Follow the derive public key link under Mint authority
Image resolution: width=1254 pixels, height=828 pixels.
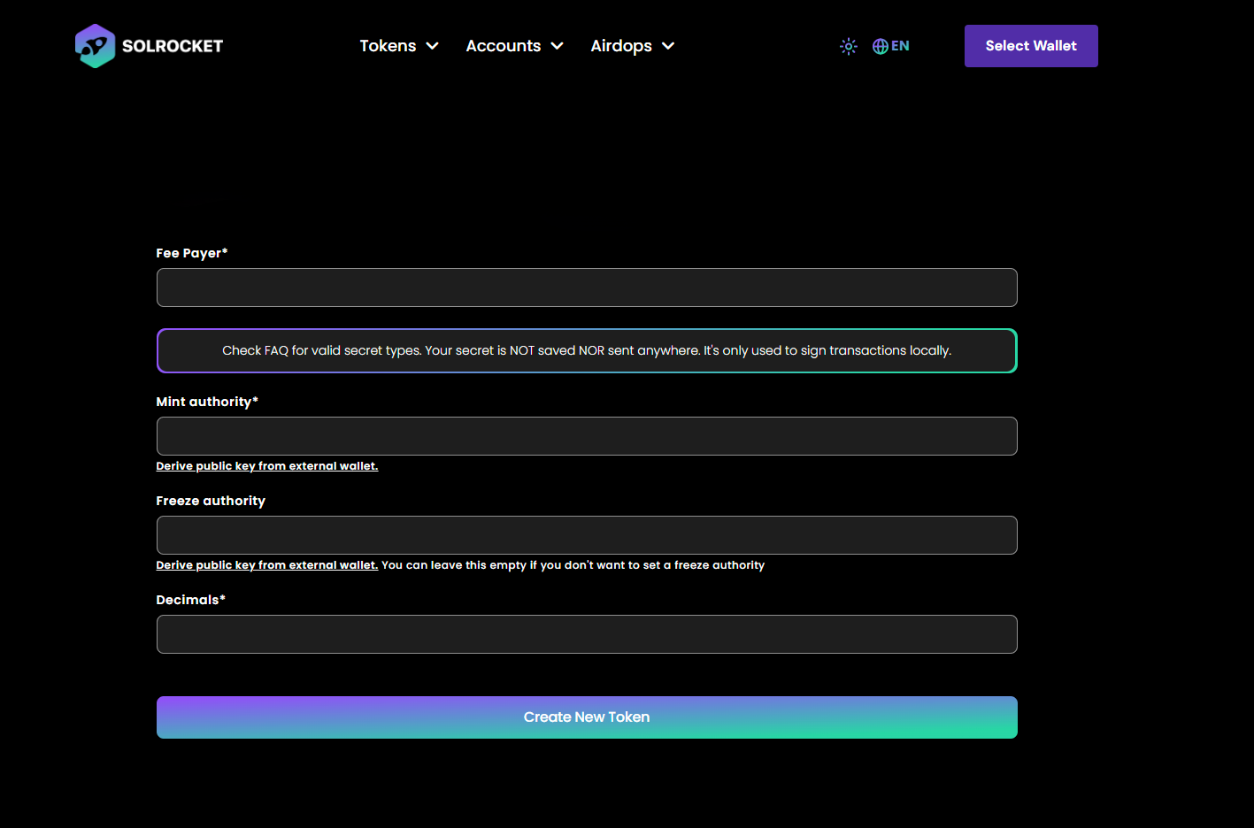(266, 466)
